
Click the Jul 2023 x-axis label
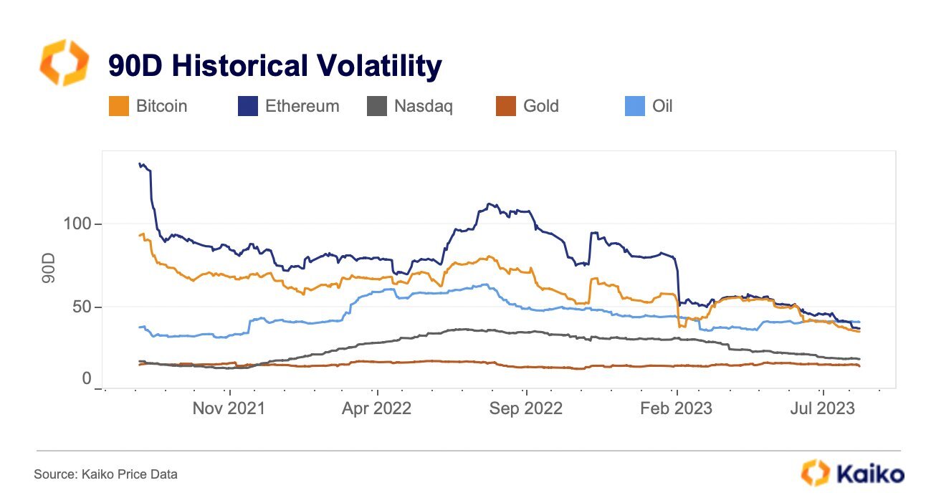click(x=823, y=408)
